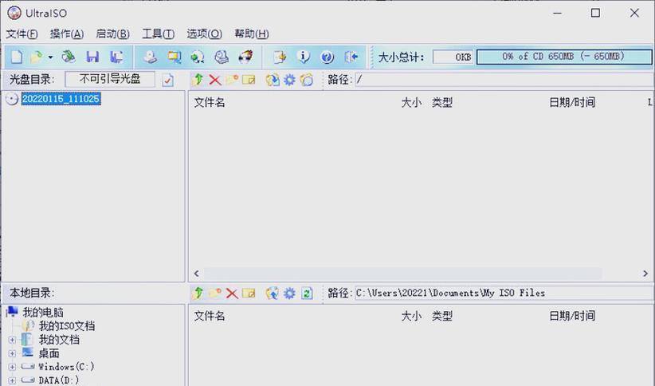Expand the Windows(C:) drive node
The width and height of the screenshot is (655, 386).
coord(12,367)
